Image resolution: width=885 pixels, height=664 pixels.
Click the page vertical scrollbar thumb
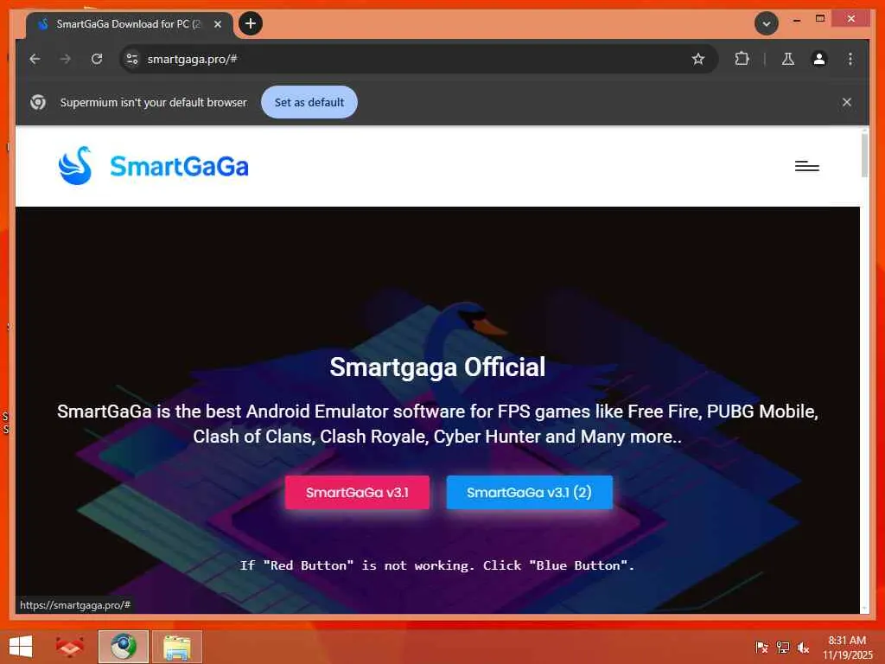(x=864, y=155)
